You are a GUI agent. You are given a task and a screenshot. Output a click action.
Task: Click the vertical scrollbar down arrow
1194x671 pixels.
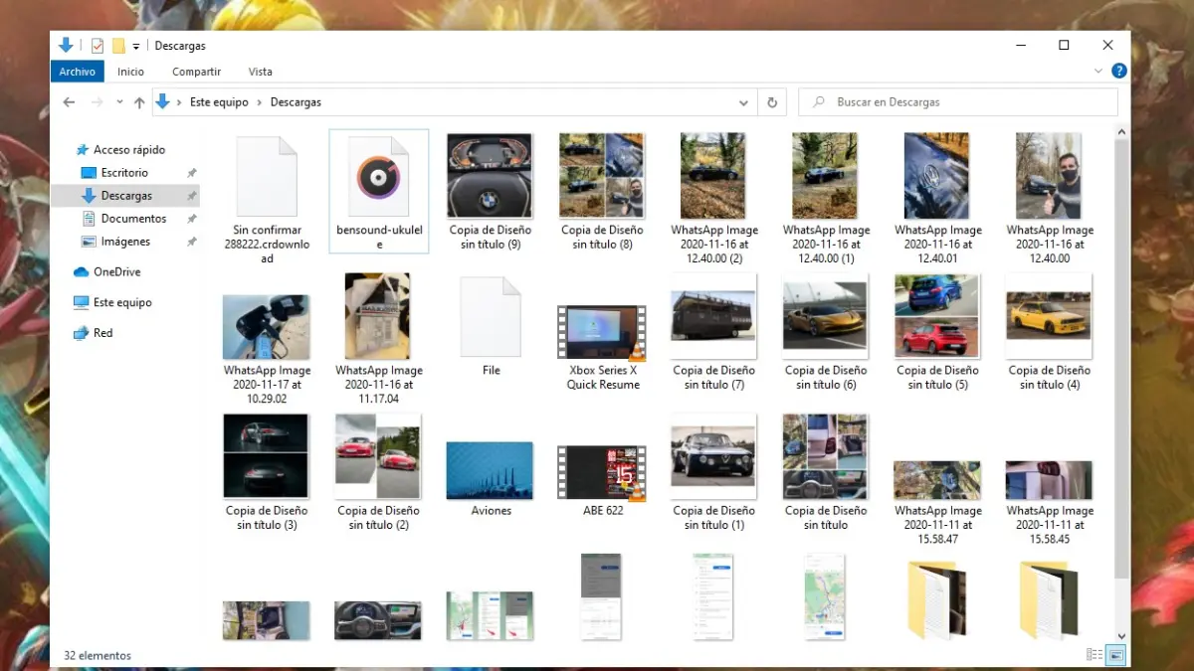1121,636
